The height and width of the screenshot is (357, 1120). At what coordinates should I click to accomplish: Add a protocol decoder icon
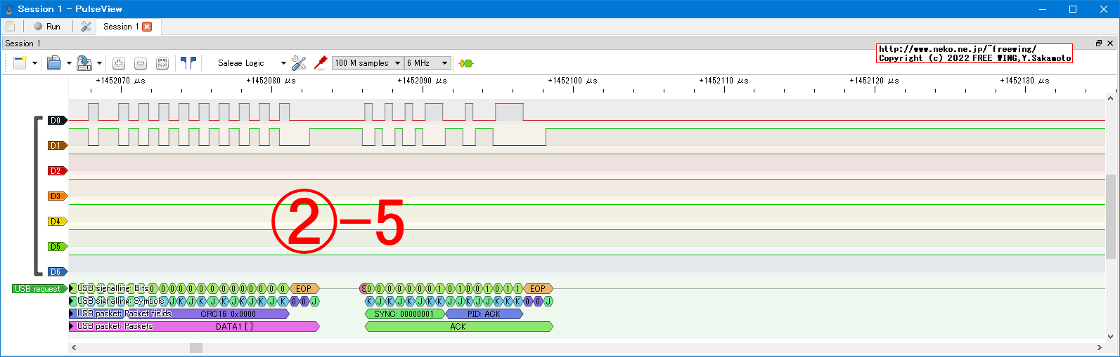[x=465, y=63]
